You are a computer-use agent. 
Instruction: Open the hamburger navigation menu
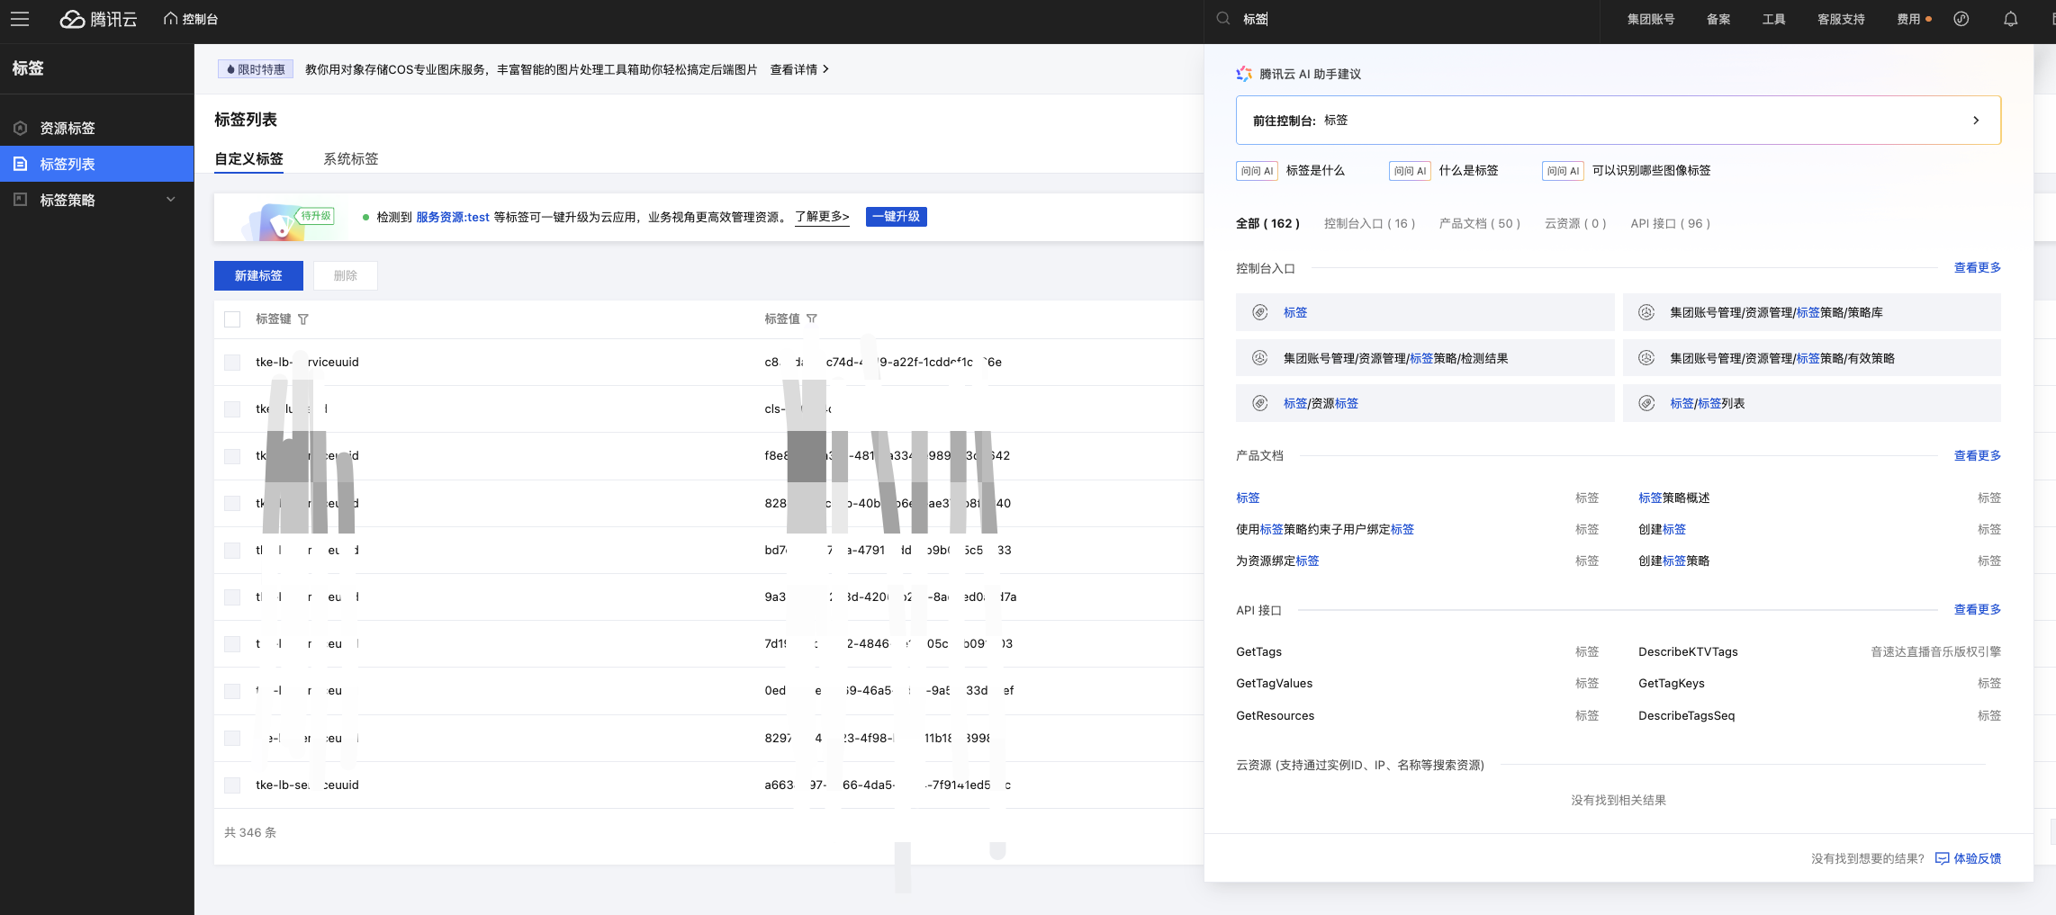tap(20, 19)
